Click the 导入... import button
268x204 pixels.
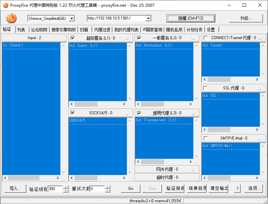point(15,188)
